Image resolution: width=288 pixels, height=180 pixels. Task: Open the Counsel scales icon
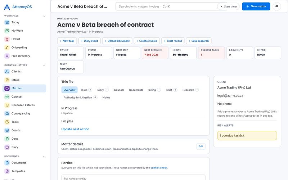(x=7, y=96)
